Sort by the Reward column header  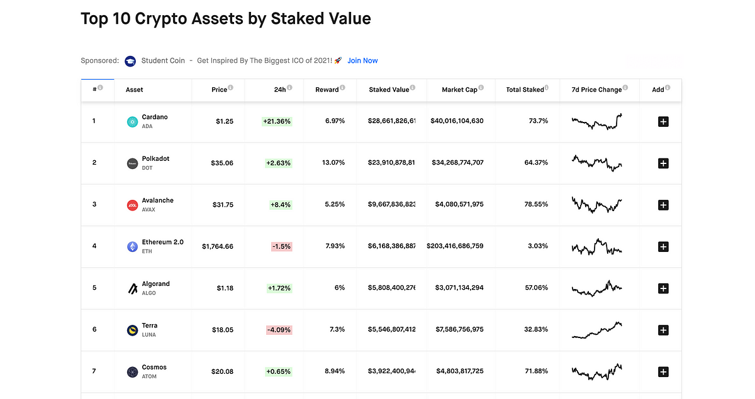pos(327,90)
